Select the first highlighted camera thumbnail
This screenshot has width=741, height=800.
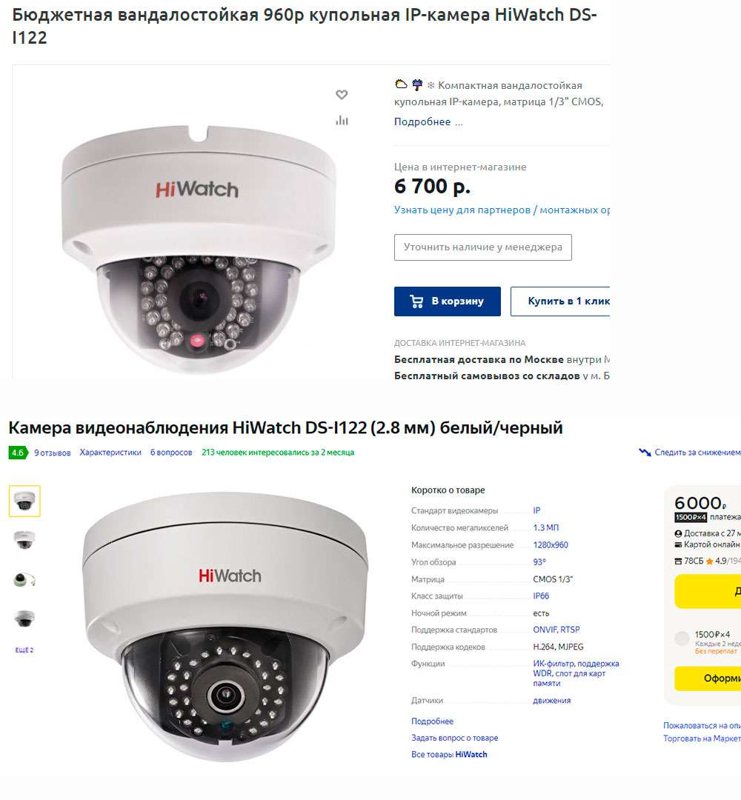pyautogui.click(x=24, y=501)
